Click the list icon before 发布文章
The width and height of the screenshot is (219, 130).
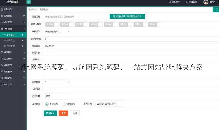5,40
